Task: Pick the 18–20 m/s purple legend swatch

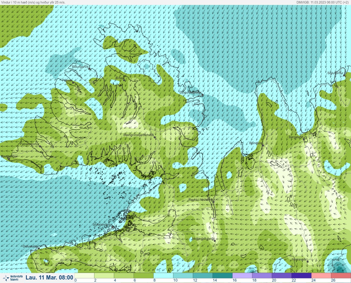Action: 262,275
